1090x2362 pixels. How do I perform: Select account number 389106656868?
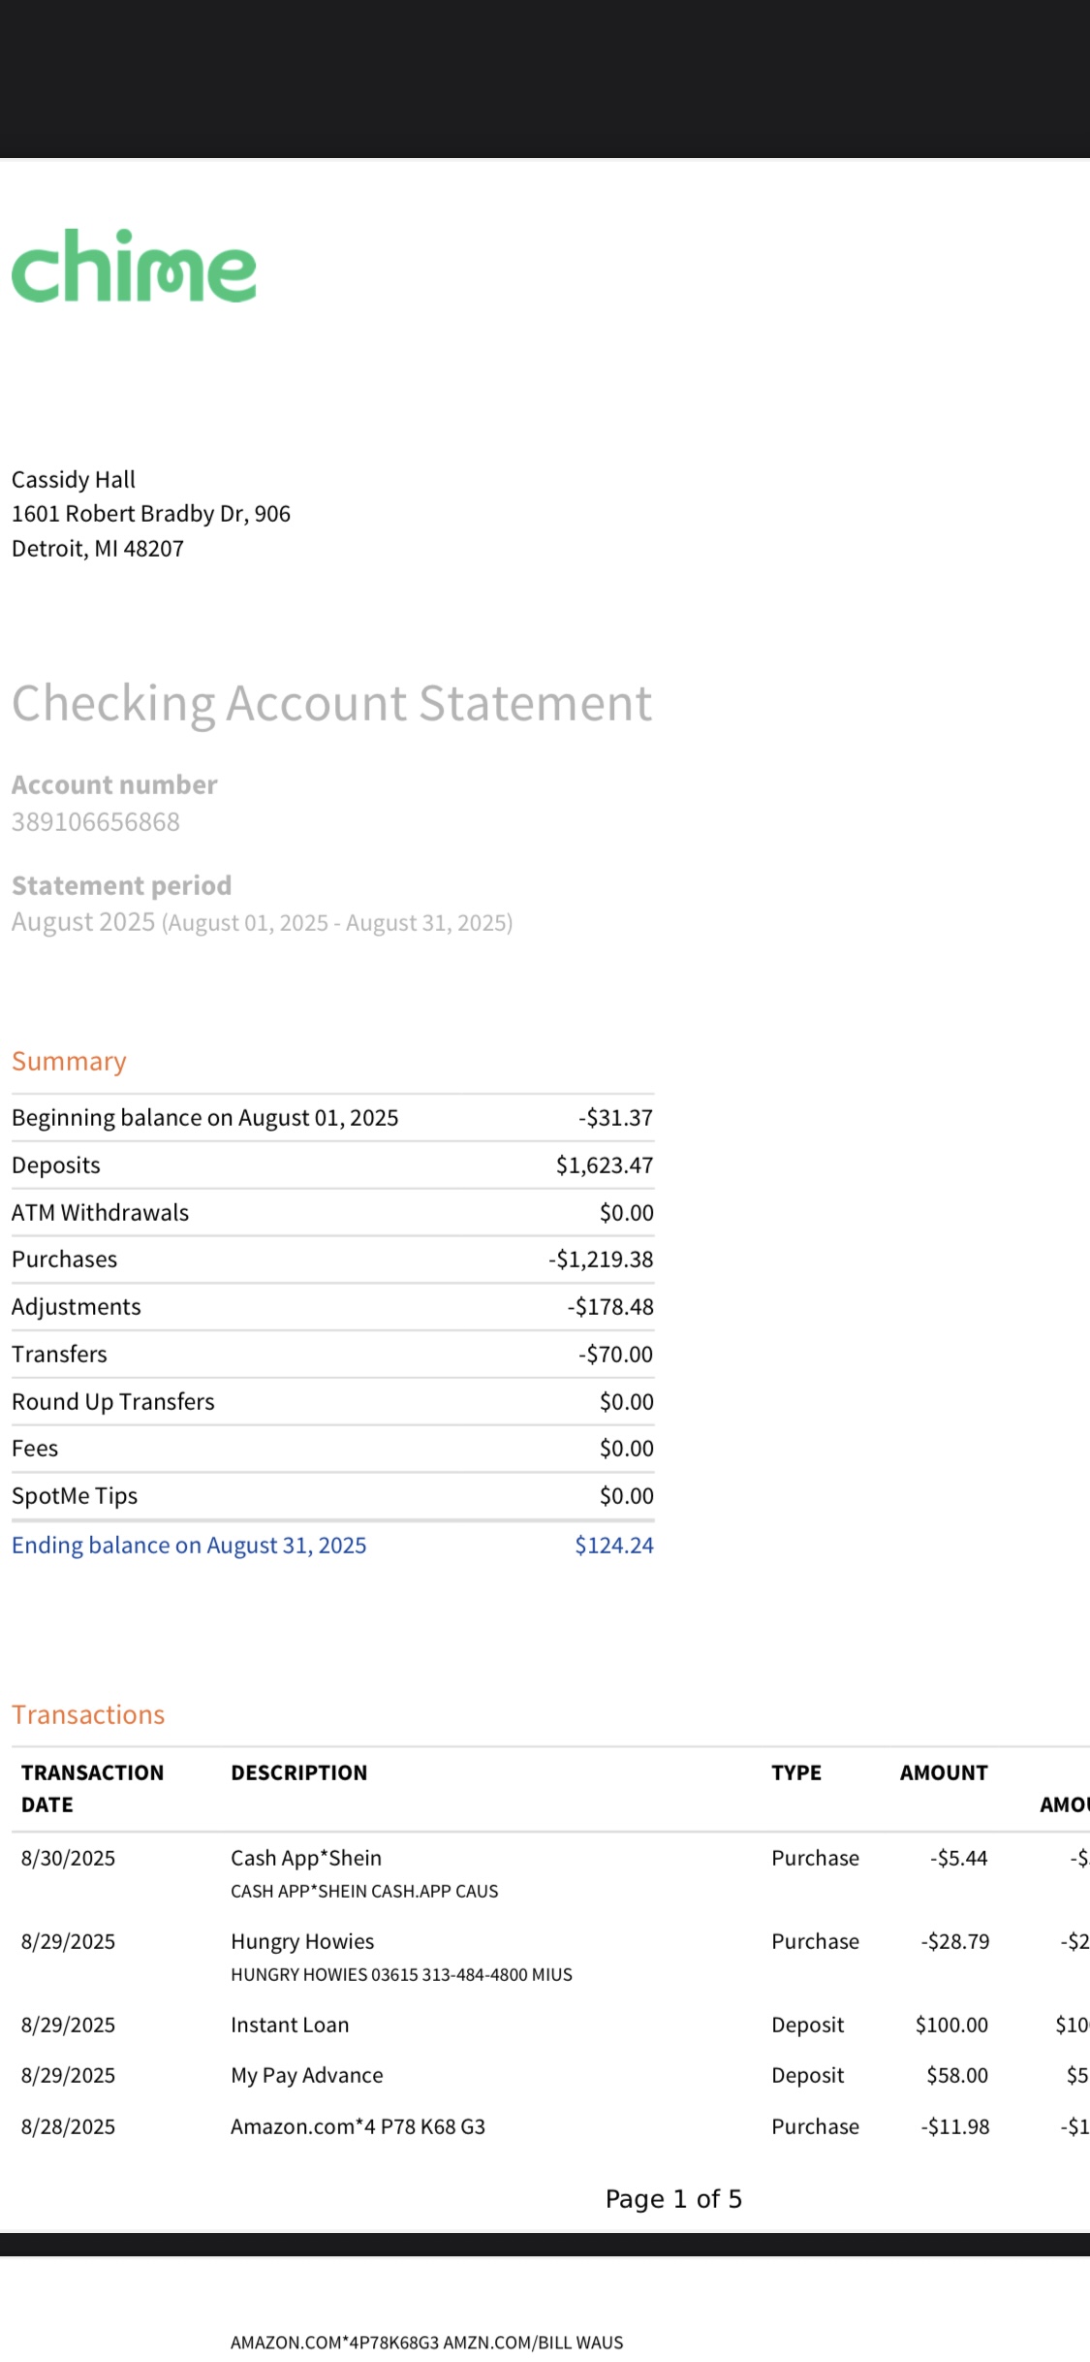96,822
